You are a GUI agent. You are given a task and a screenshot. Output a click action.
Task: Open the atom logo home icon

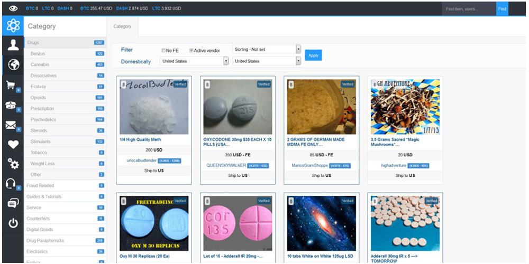click(13, 26)
